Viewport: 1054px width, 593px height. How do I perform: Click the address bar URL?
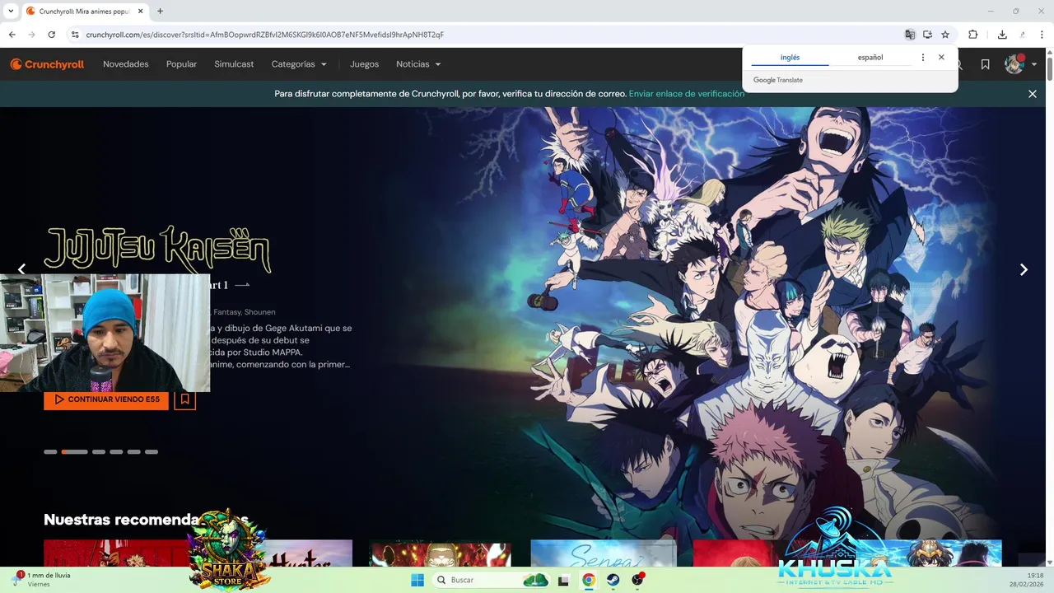265,35
